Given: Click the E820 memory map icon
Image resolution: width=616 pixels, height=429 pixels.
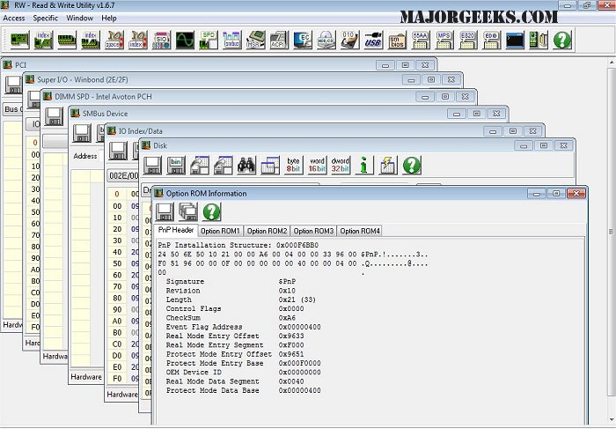Looking at the screenshot, I should click(x=467, y=40).
